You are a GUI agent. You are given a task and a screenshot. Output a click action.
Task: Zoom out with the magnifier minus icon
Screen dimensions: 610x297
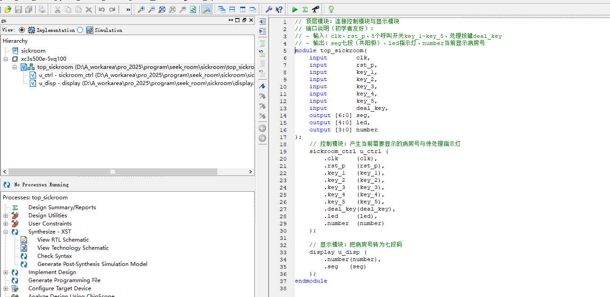(x=151, y=9)
